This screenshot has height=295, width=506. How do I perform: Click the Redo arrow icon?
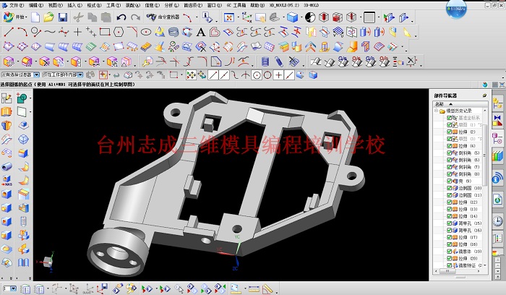pos(135,17)
